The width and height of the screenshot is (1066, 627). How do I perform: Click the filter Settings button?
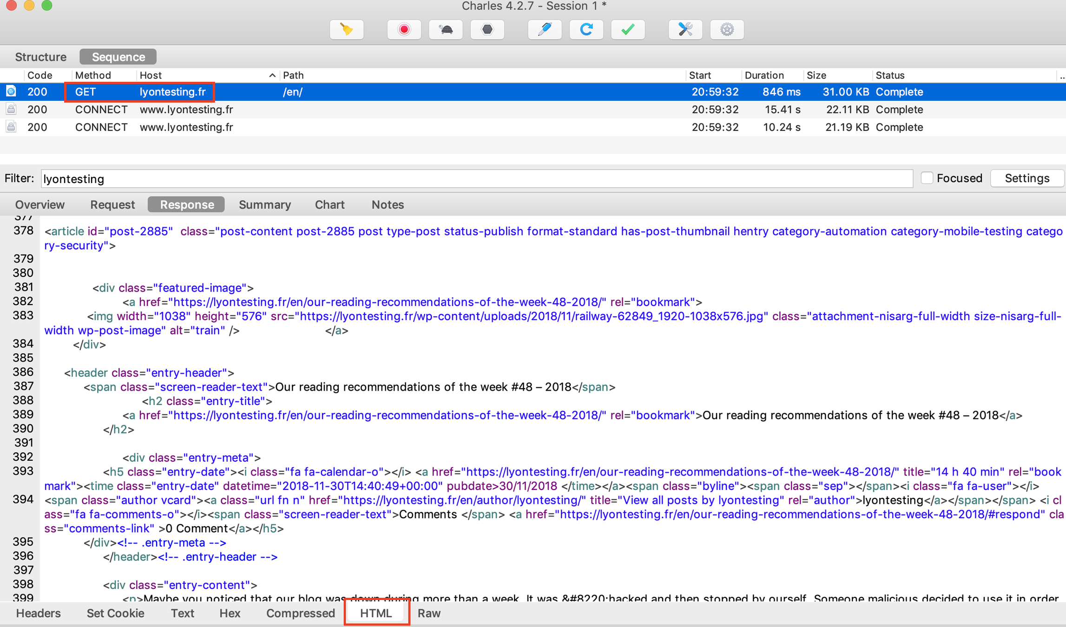pyautogui.click(x=1027, y=178)
